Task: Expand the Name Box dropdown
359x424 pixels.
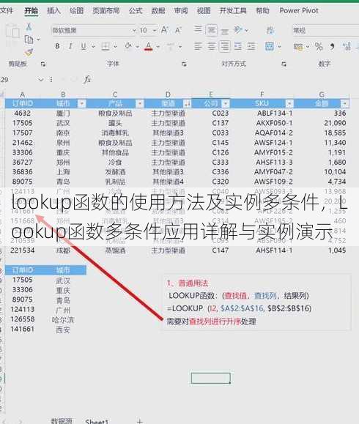Action: 40,80
